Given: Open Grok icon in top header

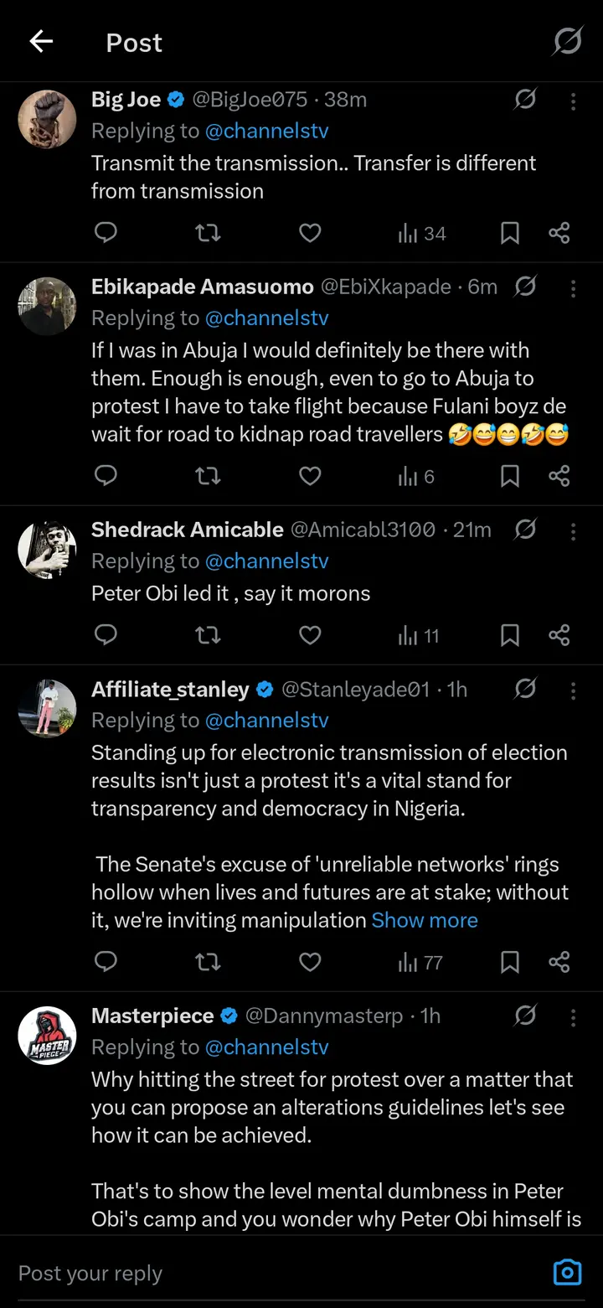Looking at the screenshot, I should (x=567, y=42).
